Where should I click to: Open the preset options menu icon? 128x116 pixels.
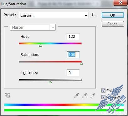coord(94,15)
